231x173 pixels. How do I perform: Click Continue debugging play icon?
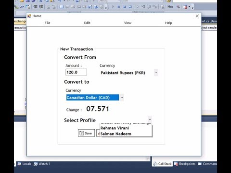(113, 7)
